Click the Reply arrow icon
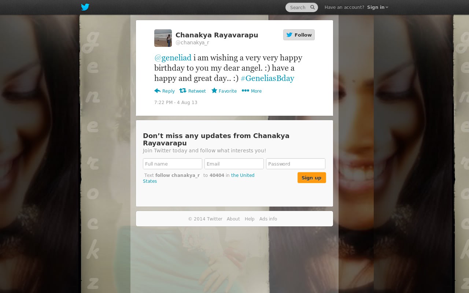This screenshot has height=293, width=469. tap(158, 90)
